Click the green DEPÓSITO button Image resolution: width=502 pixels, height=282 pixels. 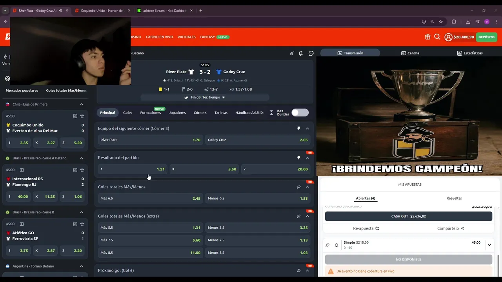point(486,37)
